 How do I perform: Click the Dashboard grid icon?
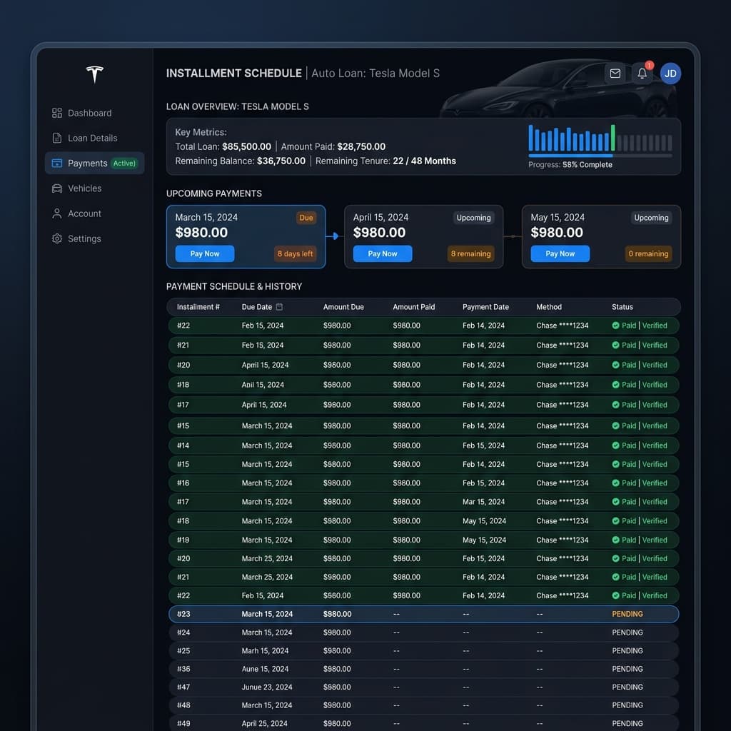57,113
